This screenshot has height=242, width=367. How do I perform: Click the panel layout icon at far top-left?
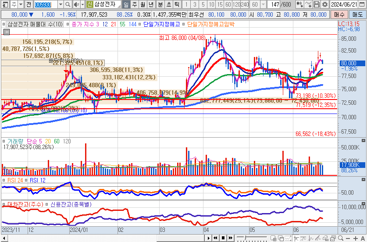pyautogui.click(x=4, y=4)
